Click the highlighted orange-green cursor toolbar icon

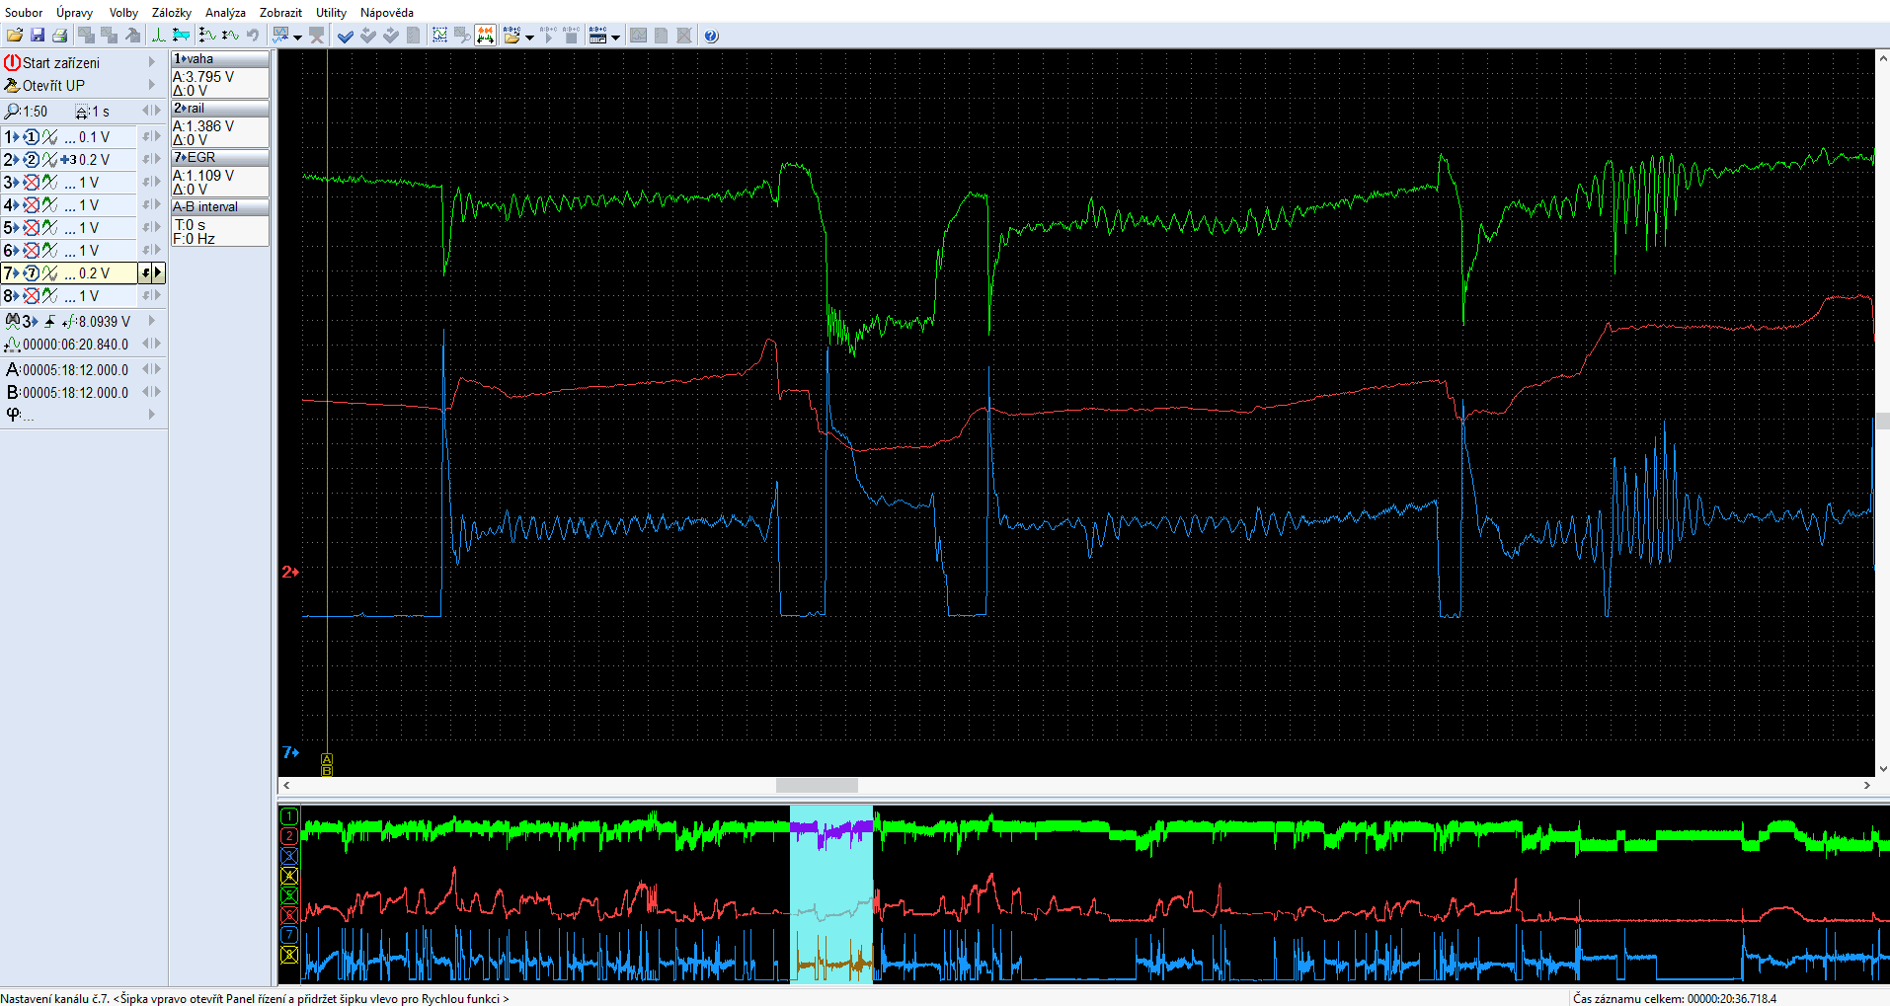(485, 36)
